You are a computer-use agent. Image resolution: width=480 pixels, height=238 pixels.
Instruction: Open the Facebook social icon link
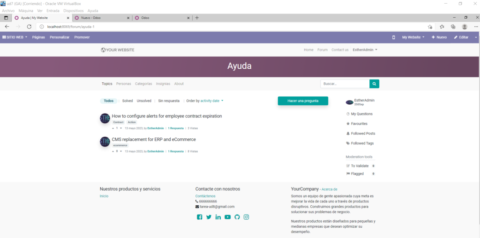(x=199, y=217)
